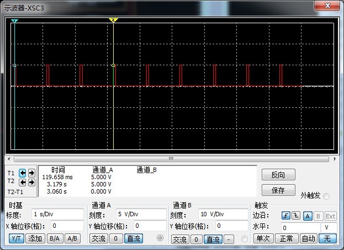This screenshot has height=250, width=344.
Task: Select Y/T display mode
Action: (x=17, y=238)
